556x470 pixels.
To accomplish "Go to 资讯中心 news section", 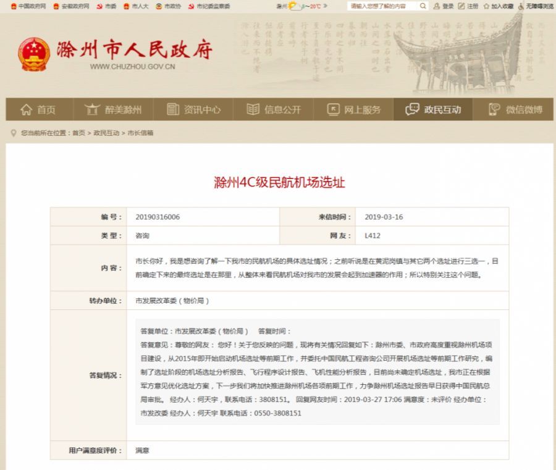I will 193,109.
